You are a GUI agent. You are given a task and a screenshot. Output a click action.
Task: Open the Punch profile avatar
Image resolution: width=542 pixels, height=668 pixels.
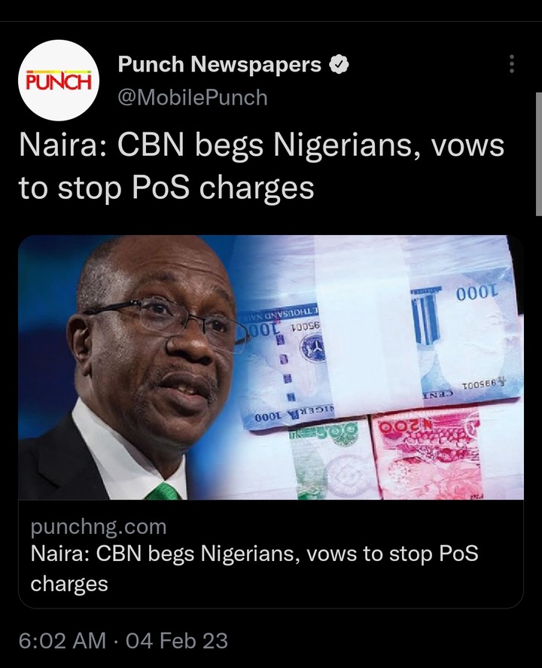pos(59,80)
